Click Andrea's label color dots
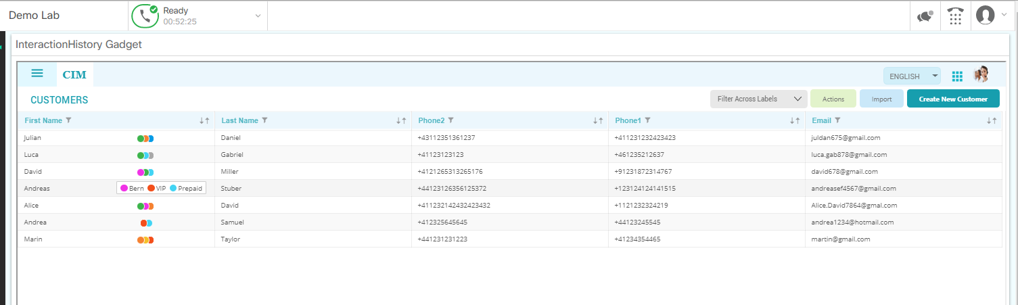 tap(146, 222)
